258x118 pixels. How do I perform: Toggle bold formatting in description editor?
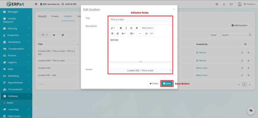coord(121,28)
